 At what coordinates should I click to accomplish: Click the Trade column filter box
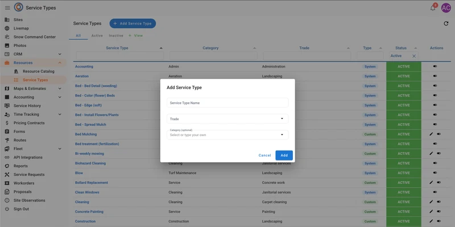click(307, 56)
